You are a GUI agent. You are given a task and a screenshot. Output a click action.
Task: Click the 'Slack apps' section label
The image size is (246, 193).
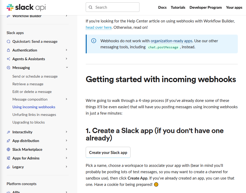[x=15, y=33]
